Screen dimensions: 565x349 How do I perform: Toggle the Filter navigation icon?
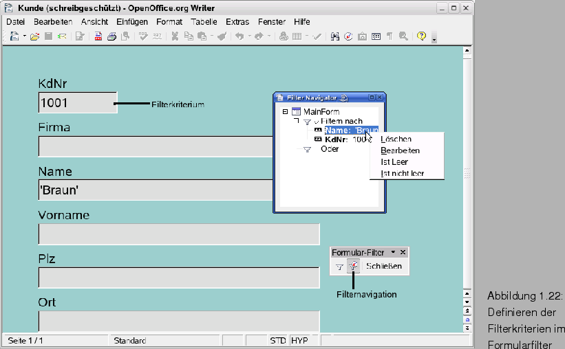353,266
